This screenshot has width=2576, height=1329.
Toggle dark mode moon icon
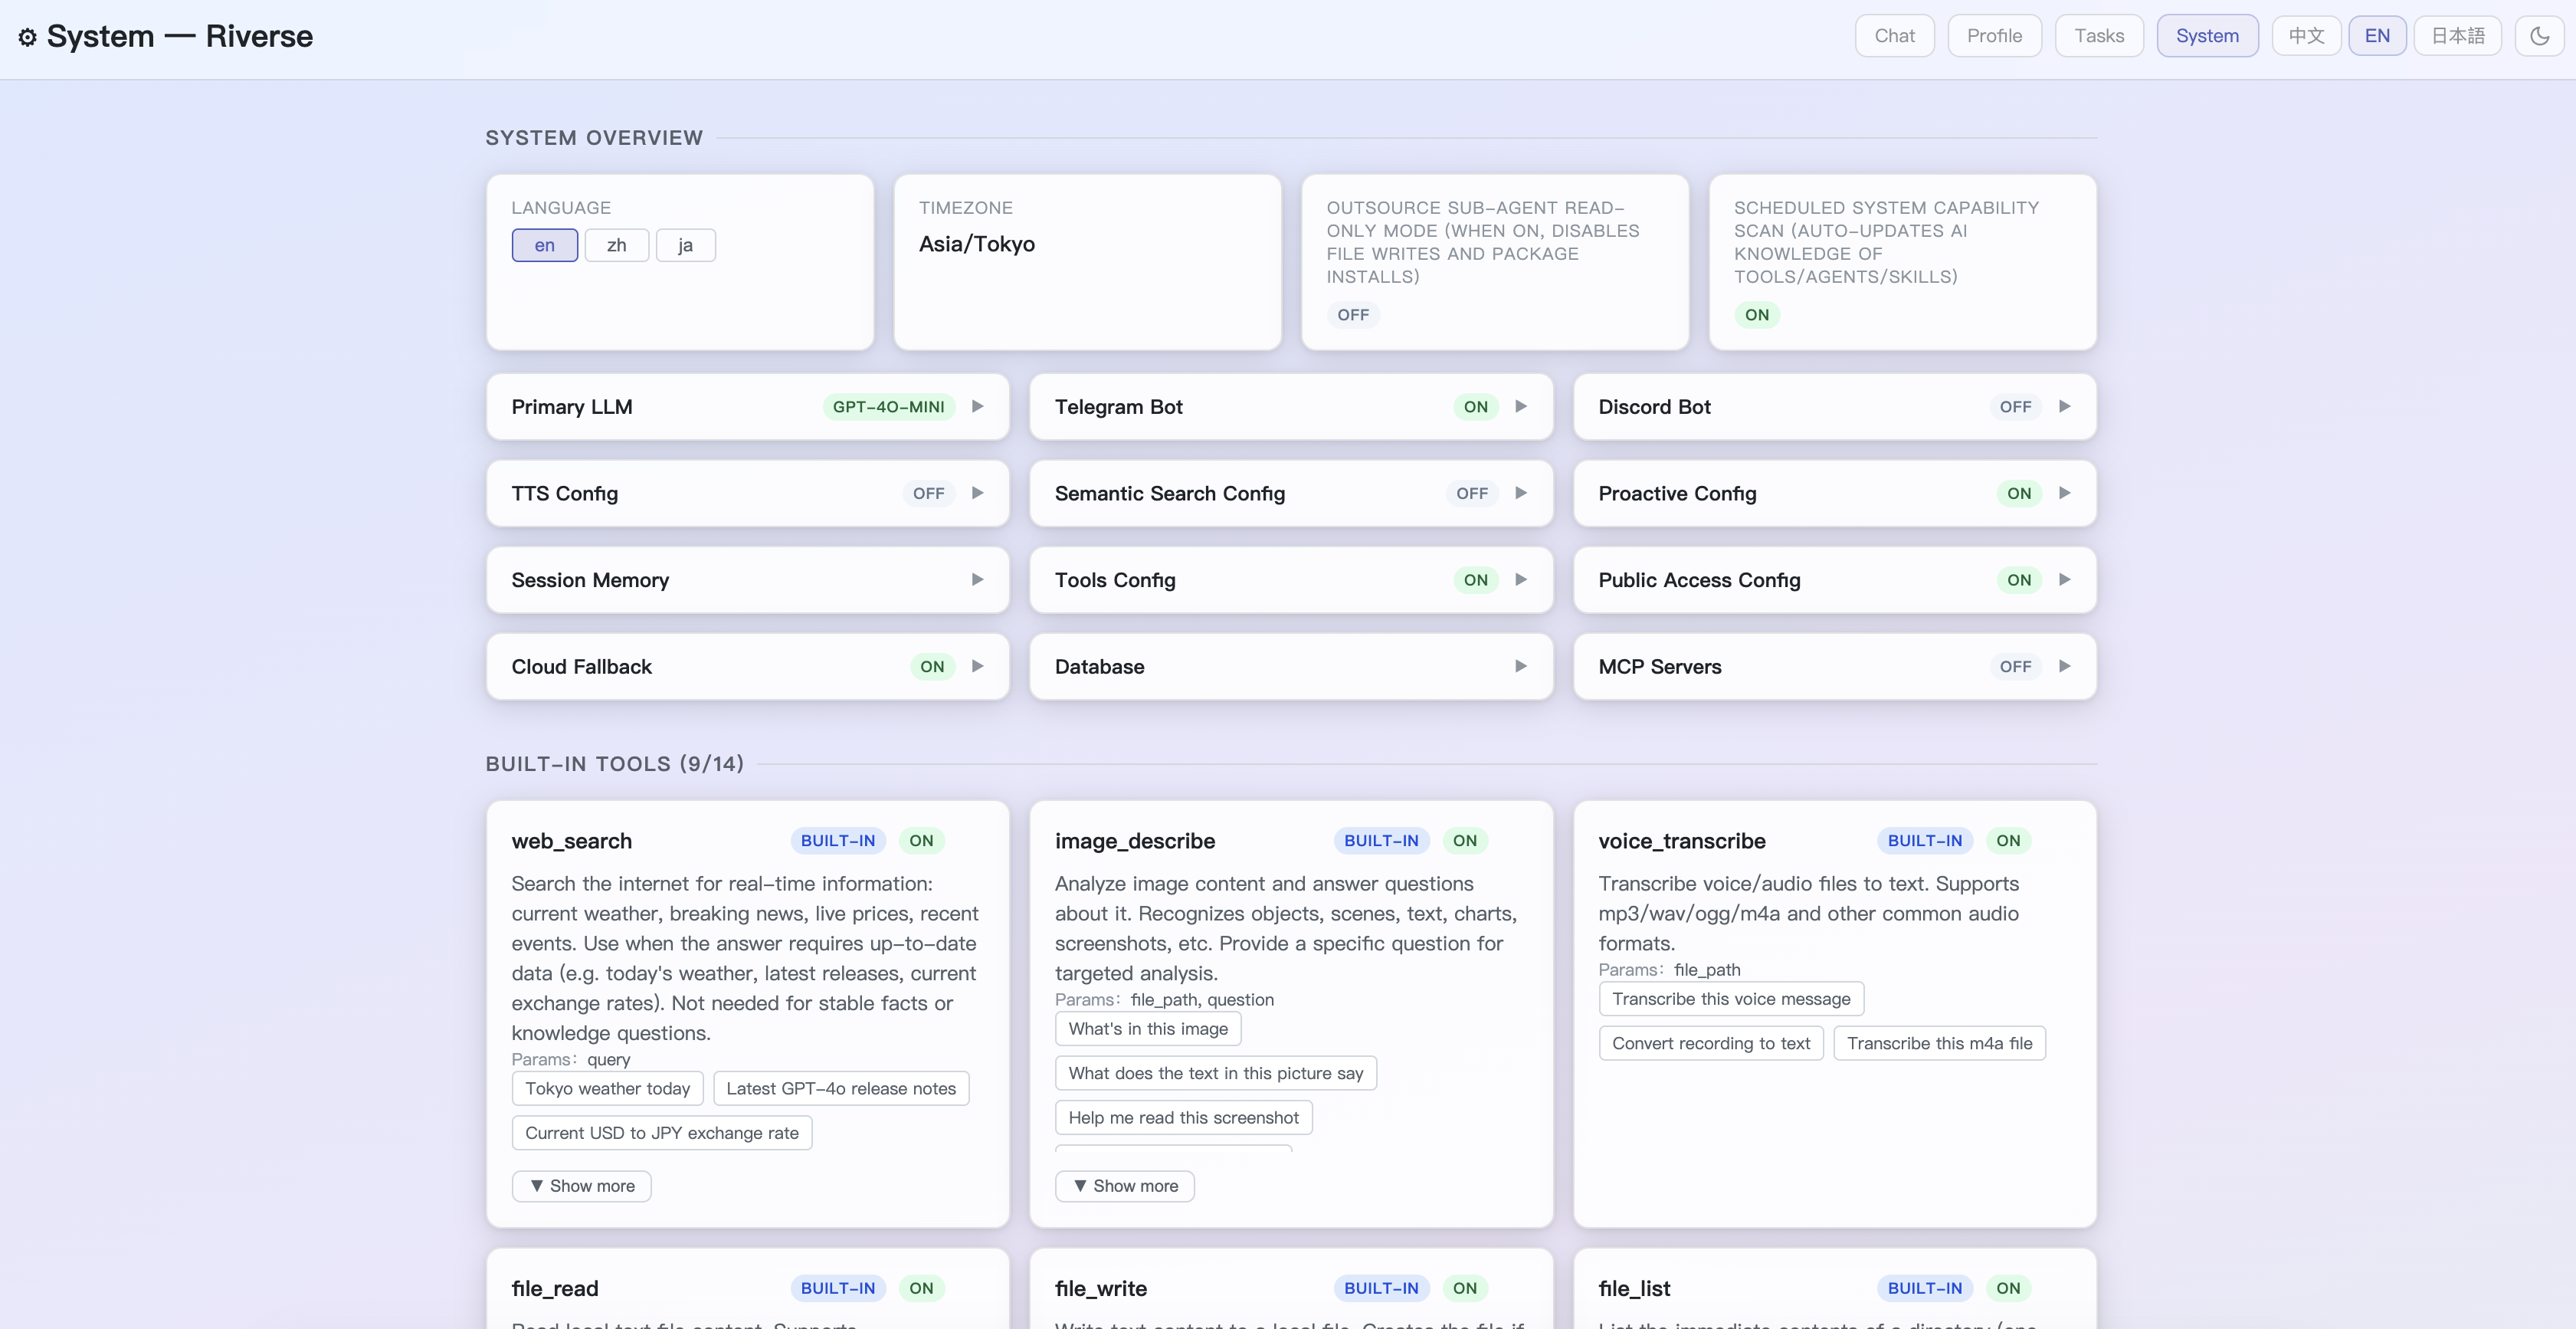coord(2539,36)
